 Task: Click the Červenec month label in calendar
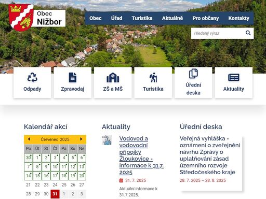click(x=49, y=139)
